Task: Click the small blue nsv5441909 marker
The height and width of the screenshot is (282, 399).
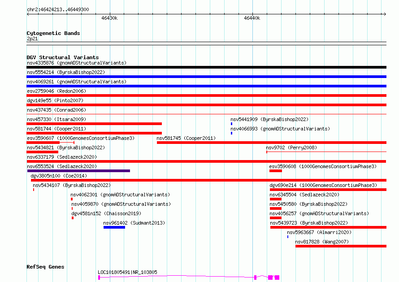Action: [x=232, y=124]
